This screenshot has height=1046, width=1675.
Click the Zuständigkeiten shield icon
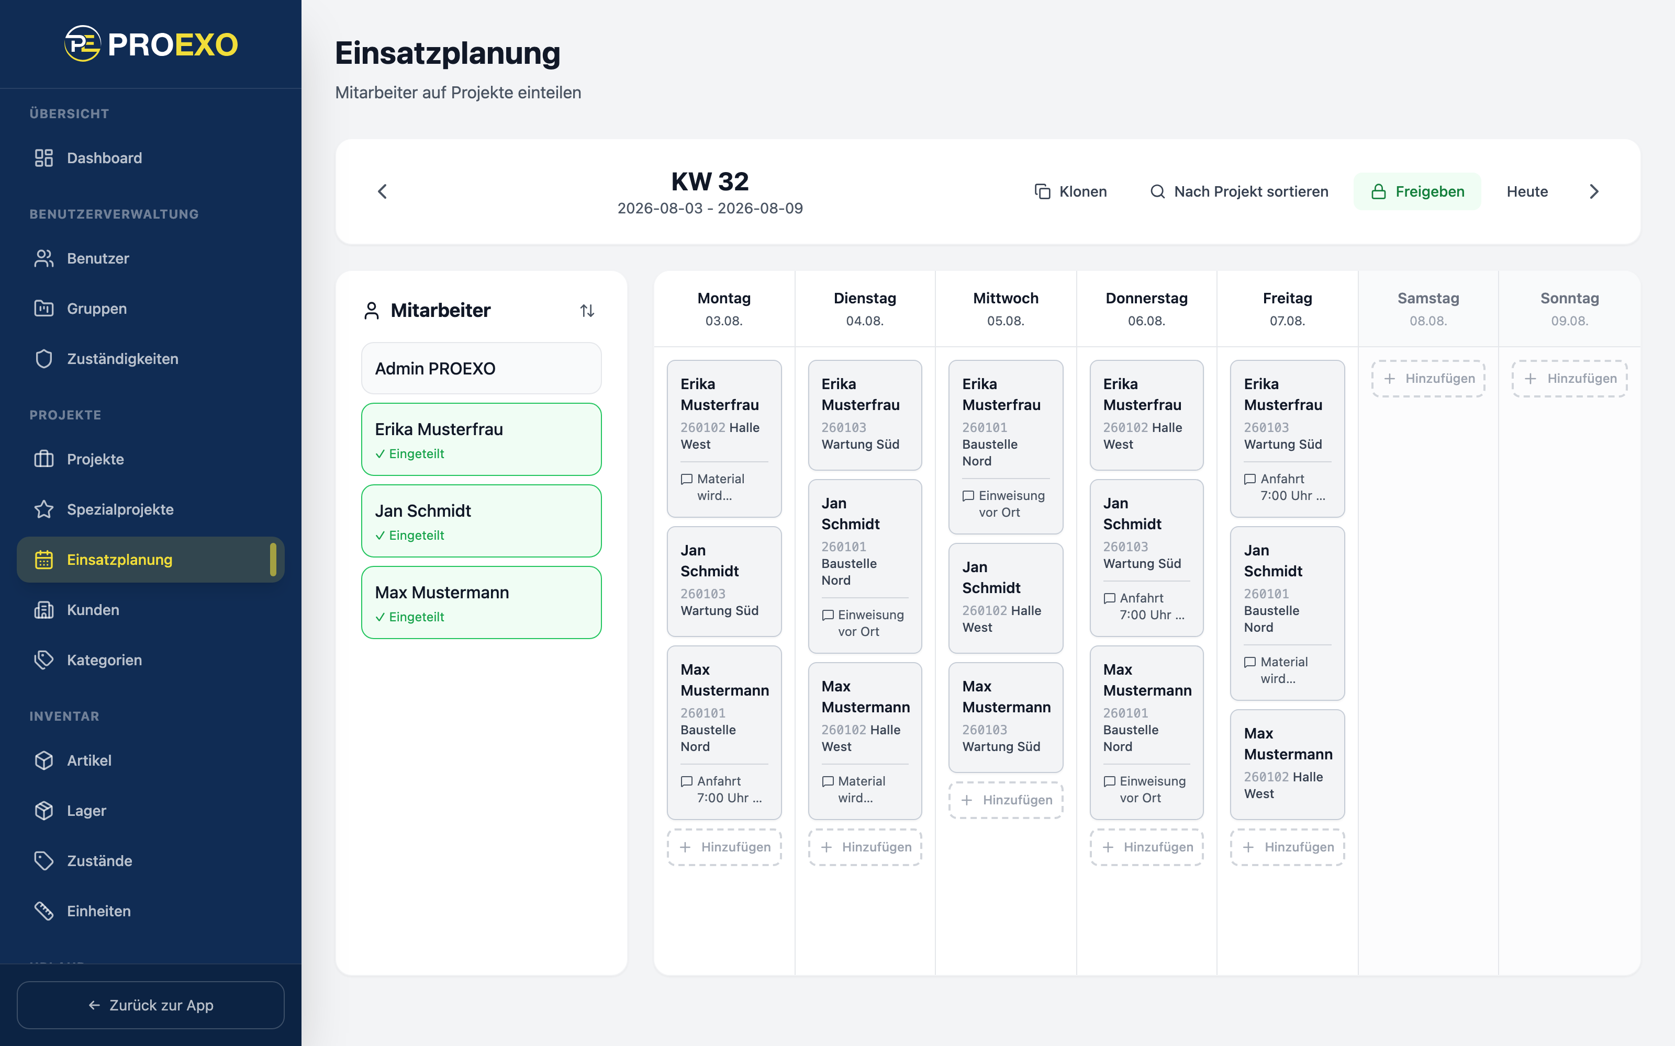pyautogui.click(x=43, y=358)
